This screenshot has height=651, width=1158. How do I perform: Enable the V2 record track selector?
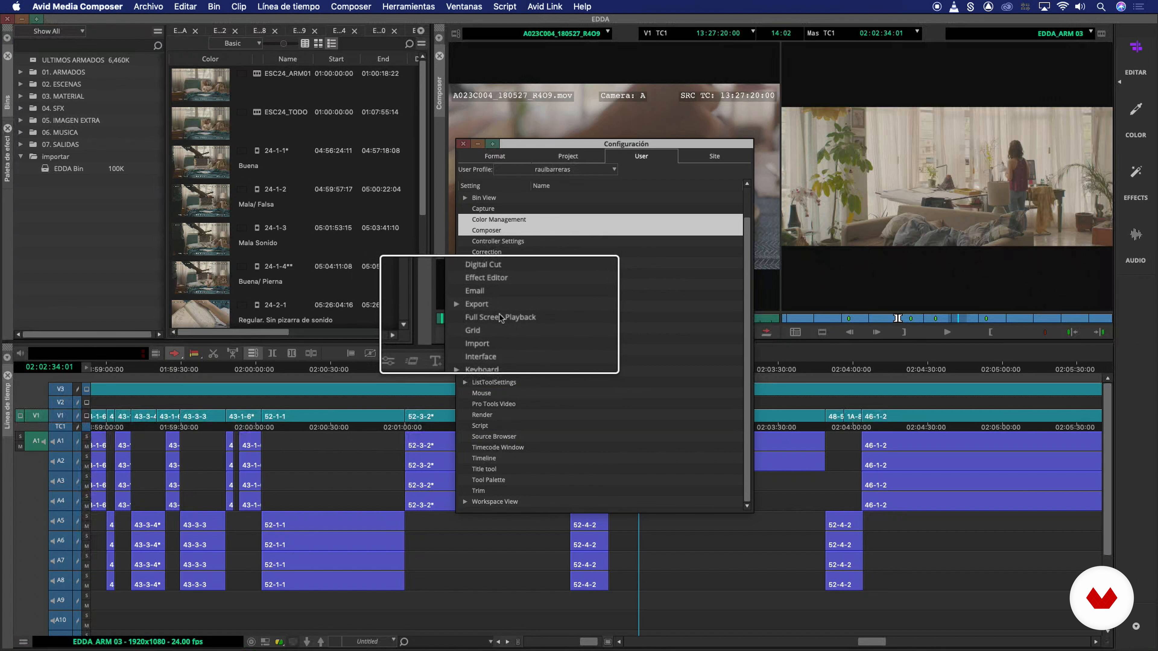[x=60, y=403]
